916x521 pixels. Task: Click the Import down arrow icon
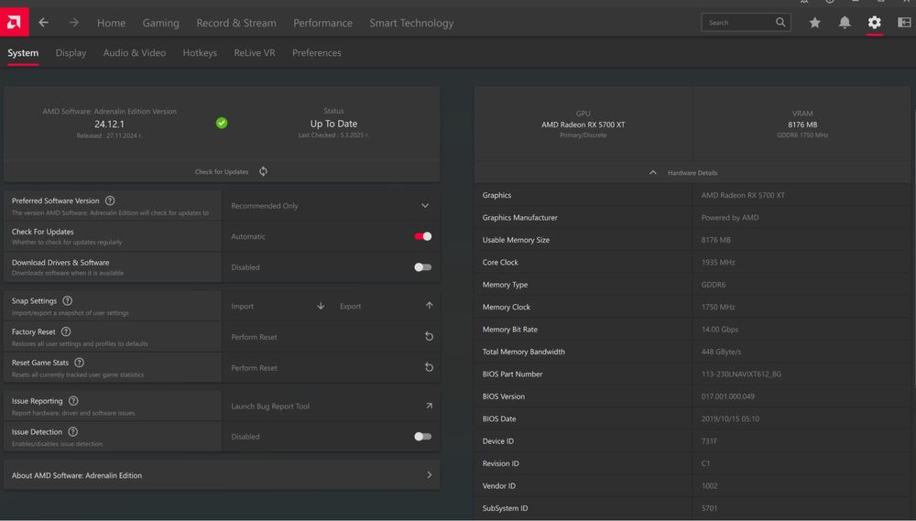coord(321,306)
